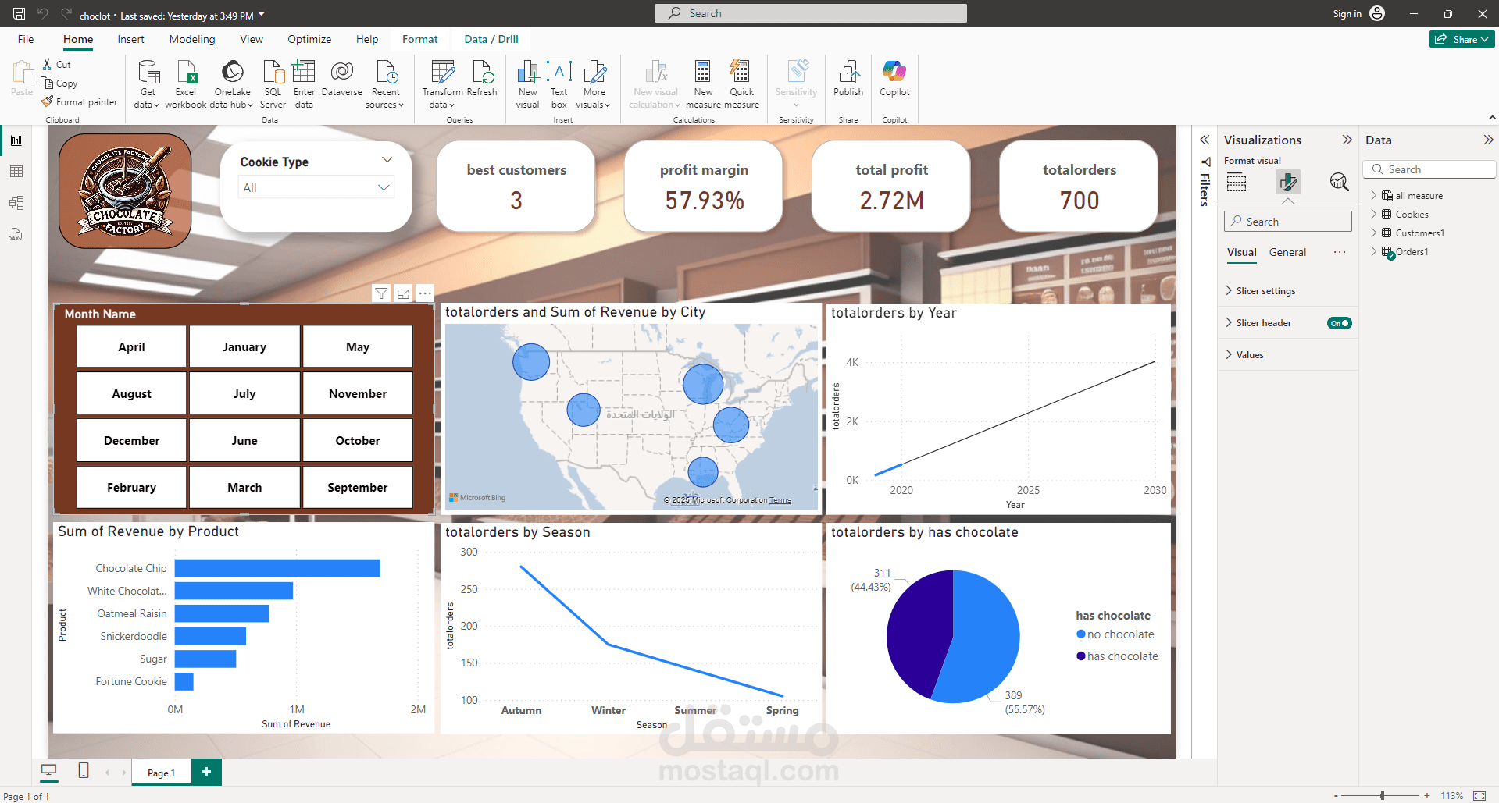
Task: Switch to Model view in sidebar
Action: [16, 203]
